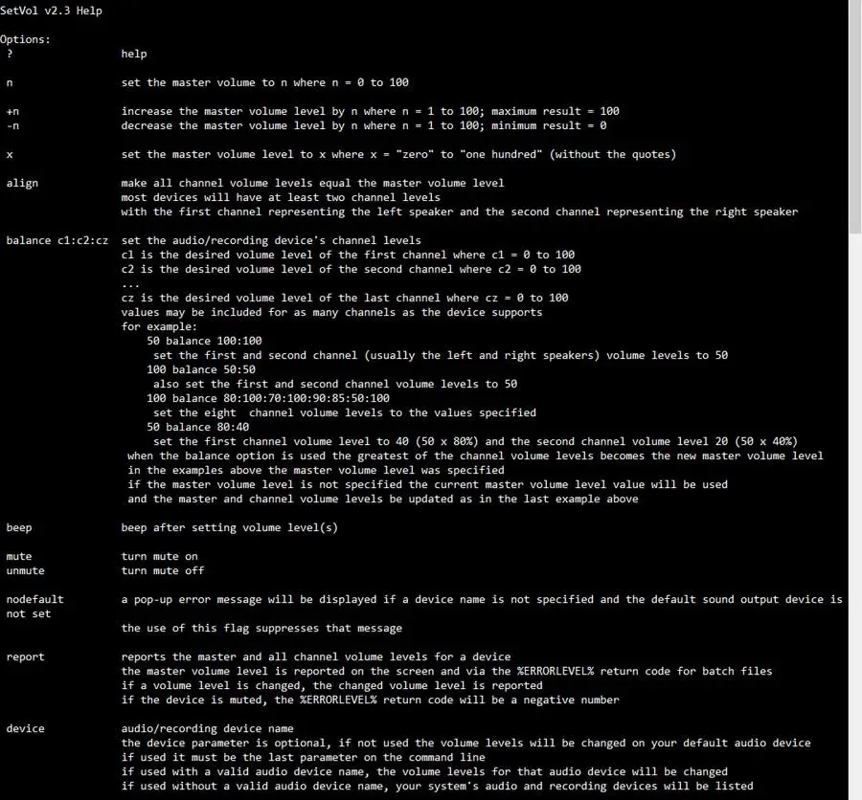Click the 'device' option name
The width and height of the screenshot is (862, 800).
(25, 728)
